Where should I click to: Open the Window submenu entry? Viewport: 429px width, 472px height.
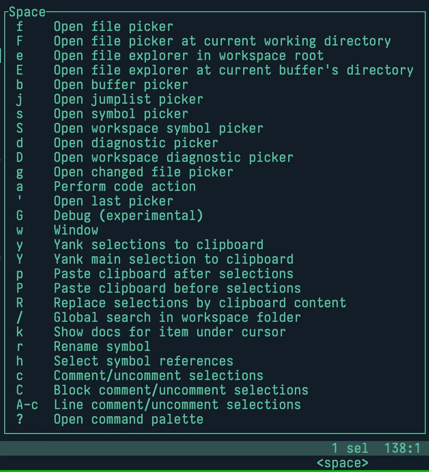pyautogui.click(x=76, y=230)
